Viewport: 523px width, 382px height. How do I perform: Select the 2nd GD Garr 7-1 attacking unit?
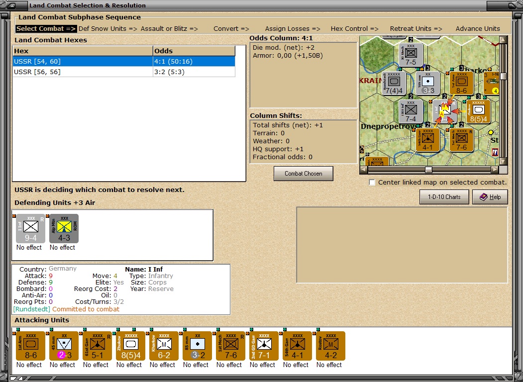point(264,346)
